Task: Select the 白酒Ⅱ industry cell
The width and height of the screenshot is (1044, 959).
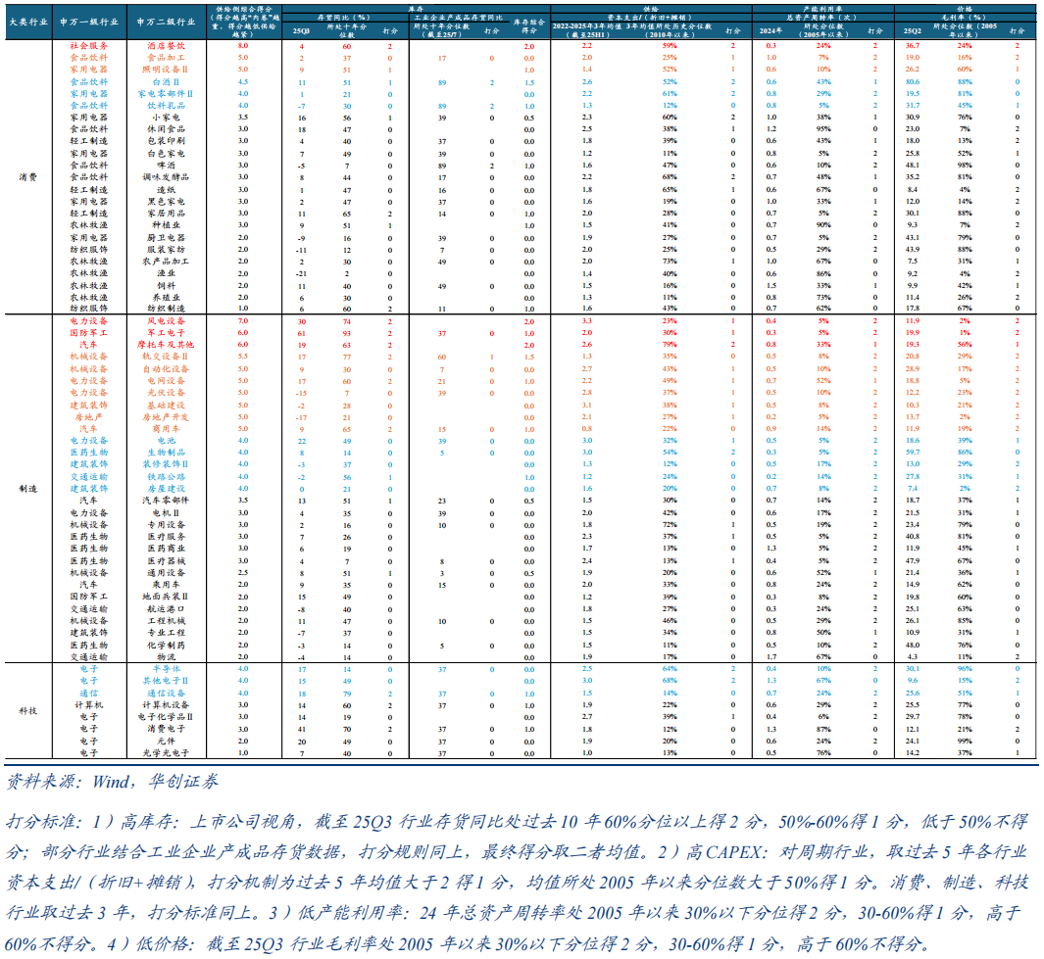Action: pyautogui.click(x=165, y=81)
